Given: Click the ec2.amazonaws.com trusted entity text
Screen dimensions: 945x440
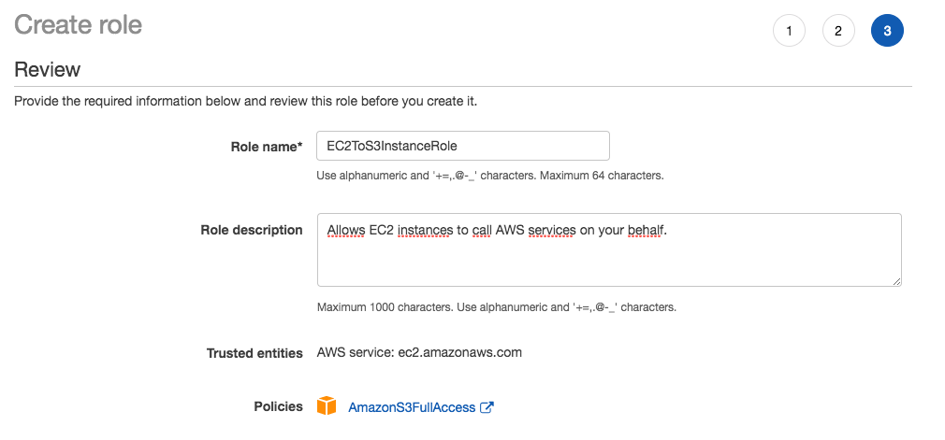Looking at the screenshot, I should tap(459, 352).
